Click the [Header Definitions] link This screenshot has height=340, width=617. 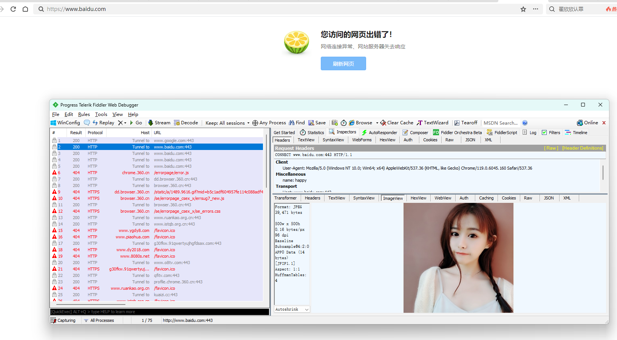point(583,148)
